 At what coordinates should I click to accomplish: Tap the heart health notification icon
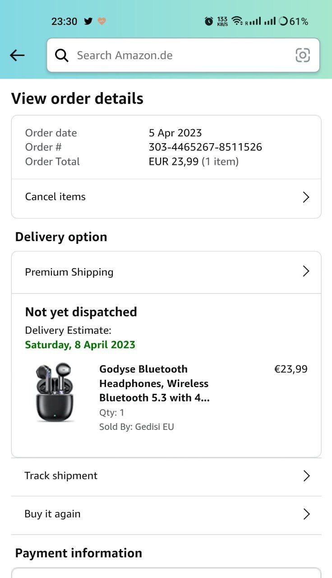tap(102, 21)
